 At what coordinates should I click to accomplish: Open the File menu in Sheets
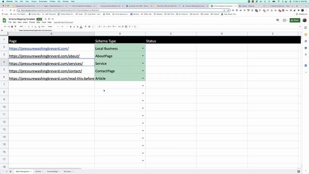[x=10, y=22]
